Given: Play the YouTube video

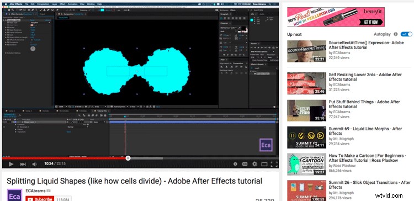Looking at the screenshot, I should pos(11,164).
